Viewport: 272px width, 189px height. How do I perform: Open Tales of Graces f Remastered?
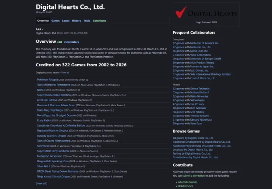[53, 141]
